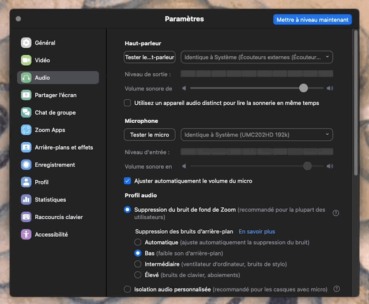The image size is (369, 304).
Task: Open the Vidéo camera icon
Action: [x=26, y=60]
